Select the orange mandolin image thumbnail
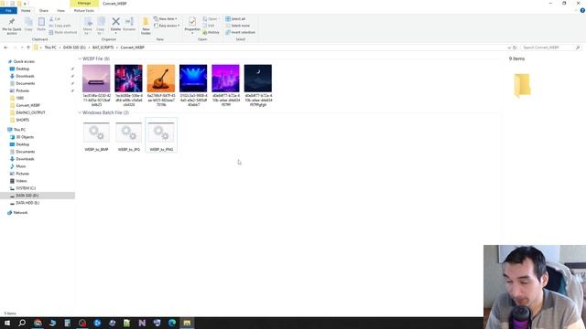586x329 pixels. pyautogui.click(x=161, y=79)
